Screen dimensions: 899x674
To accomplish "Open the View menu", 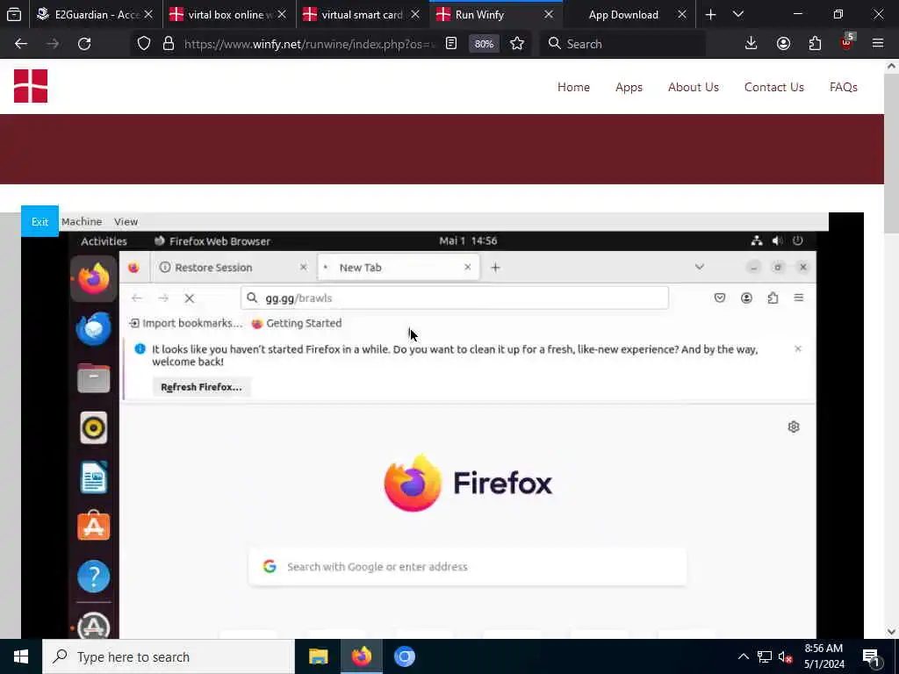I will click(x=126, y=221).
